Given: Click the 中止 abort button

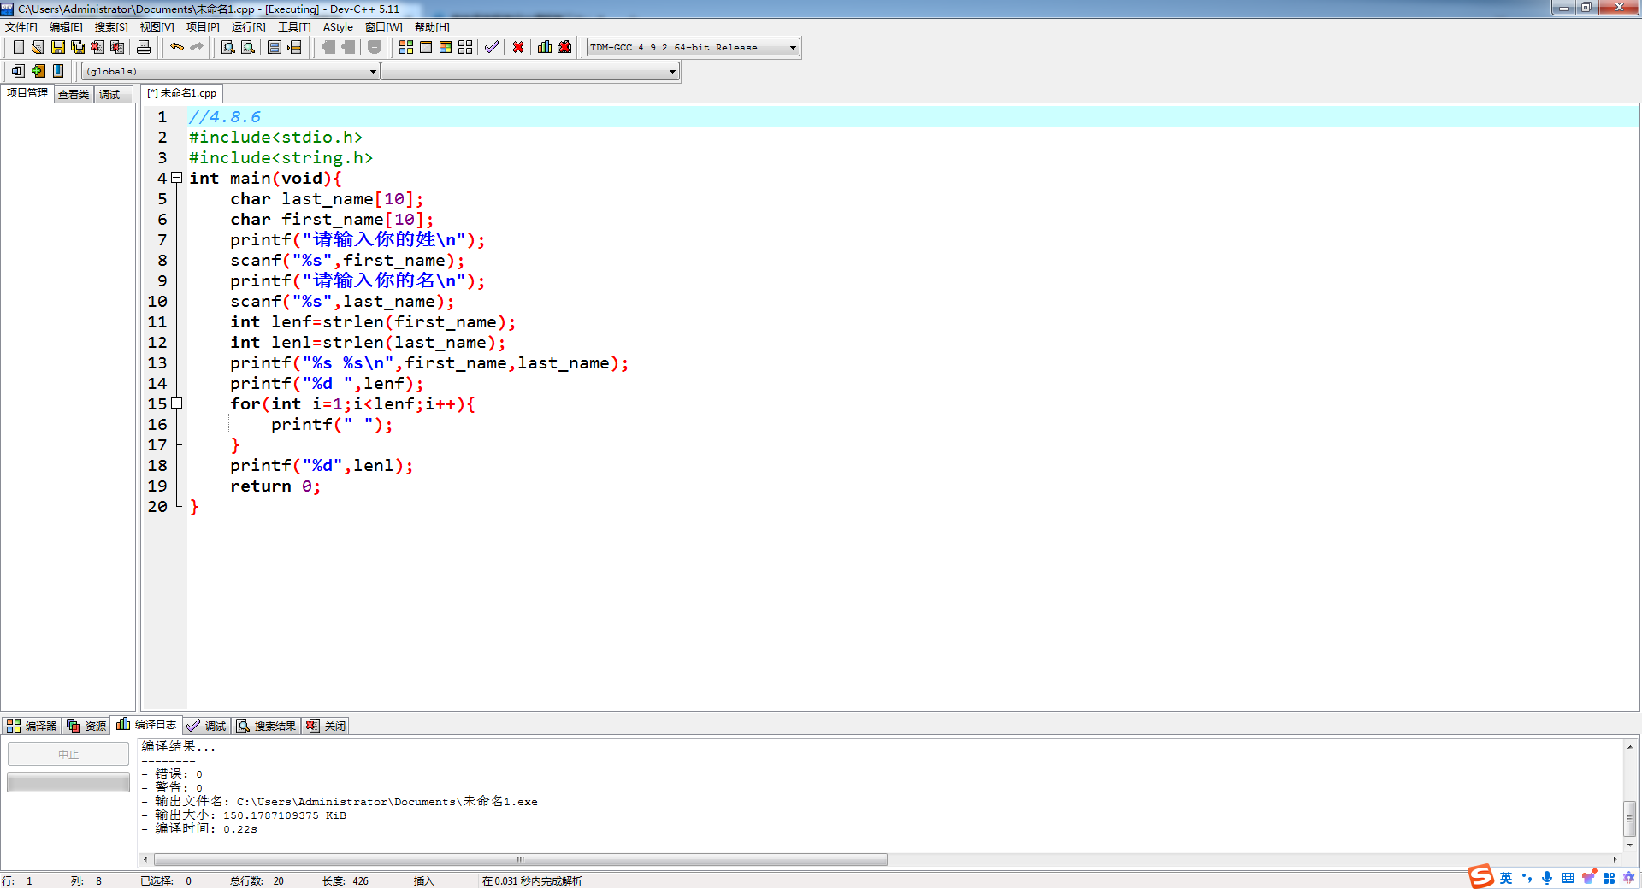Looking at the screenshot, I should tap(68, 755).
